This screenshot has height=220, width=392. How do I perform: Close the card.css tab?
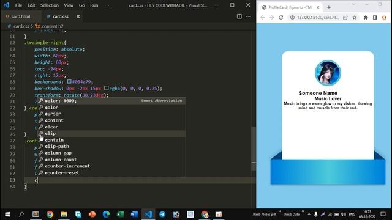coord(78,16)
